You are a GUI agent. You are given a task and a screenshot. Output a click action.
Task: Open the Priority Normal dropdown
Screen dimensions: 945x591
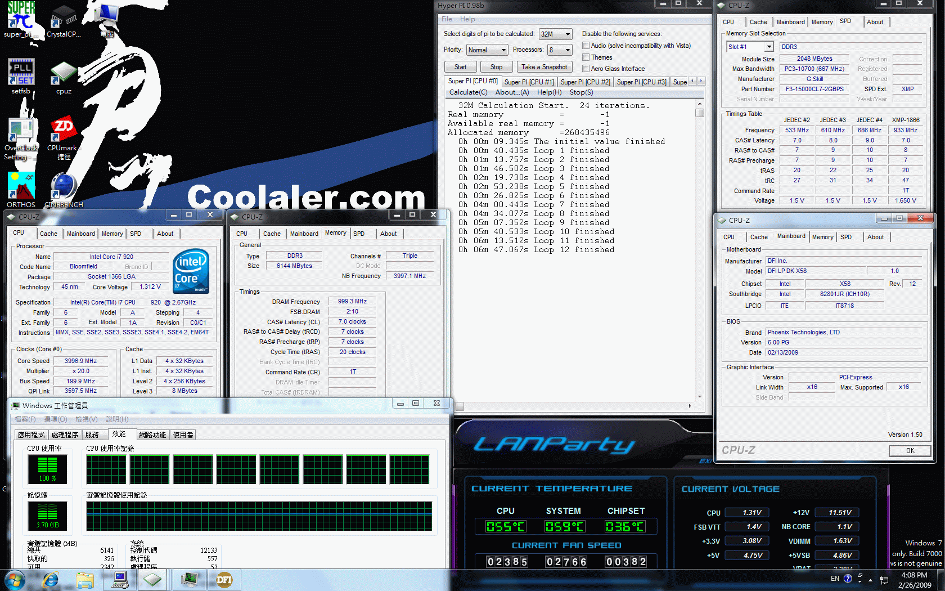pos(487,50)
